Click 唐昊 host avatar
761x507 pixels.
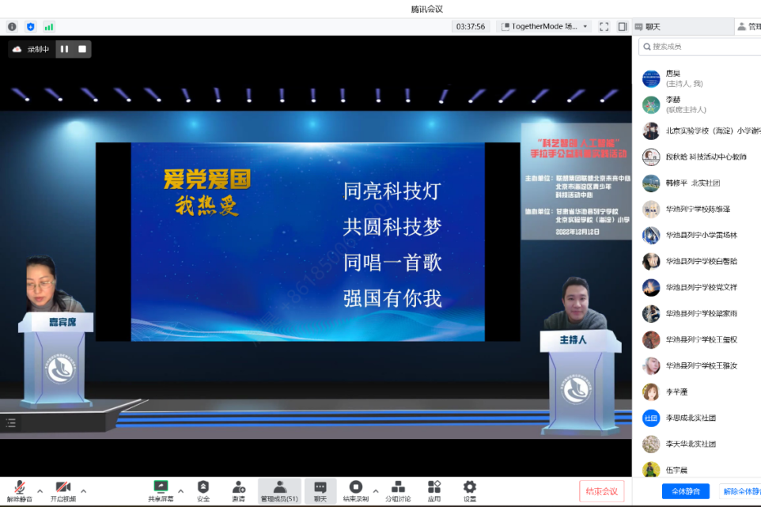[x=651, y=78]
